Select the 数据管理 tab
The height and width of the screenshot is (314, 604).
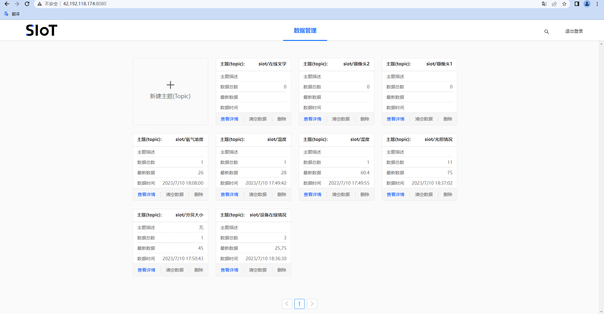coord(305,31)
